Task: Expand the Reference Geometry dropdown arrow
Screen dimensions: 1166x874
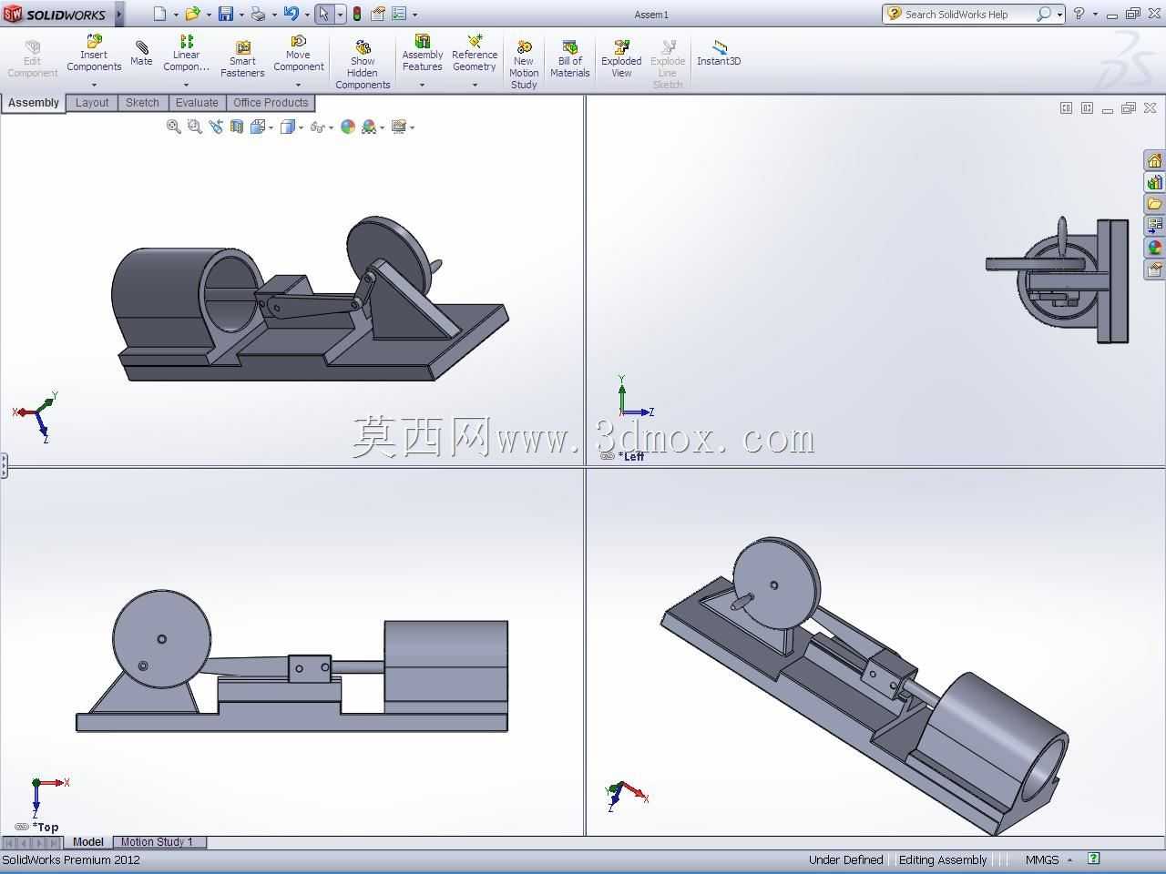Action: pos(475,85)
